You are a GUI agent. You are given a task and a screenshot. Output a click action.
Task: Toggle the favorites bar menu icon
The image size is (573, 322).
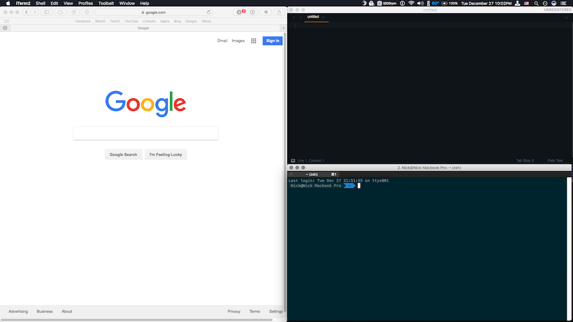point(7,21)
